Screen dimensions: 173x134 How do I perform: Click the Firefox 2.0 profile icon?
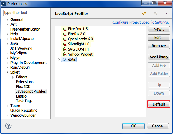pyautogui.click(x=64, y=34)
